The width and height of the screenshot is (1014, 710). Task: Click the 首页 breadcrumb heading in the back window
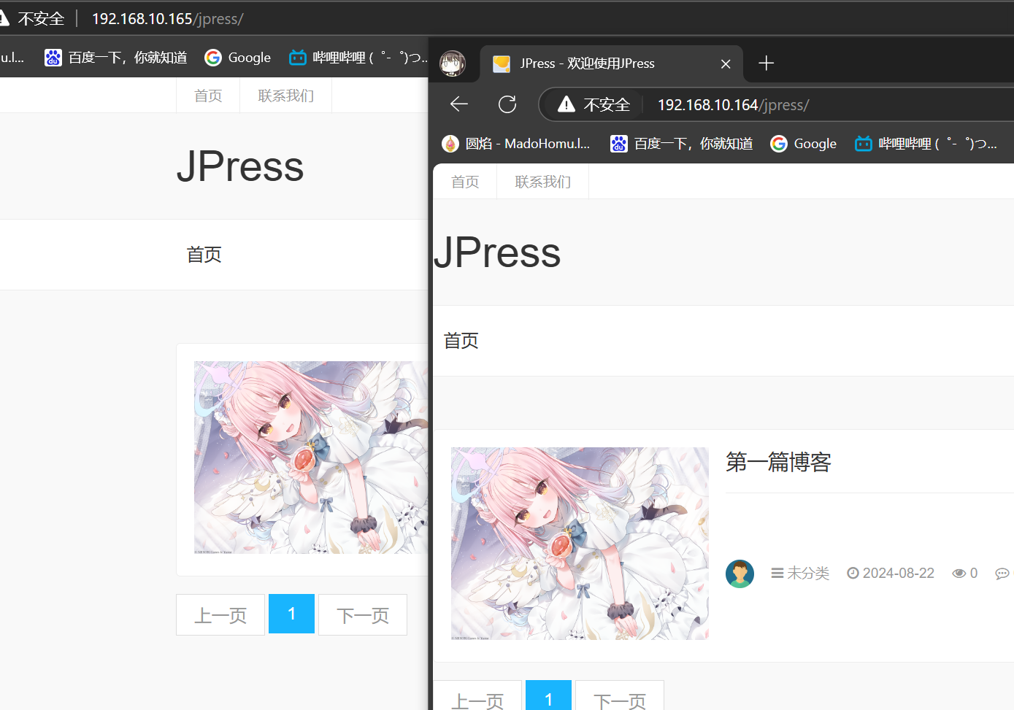click(204, 255)
